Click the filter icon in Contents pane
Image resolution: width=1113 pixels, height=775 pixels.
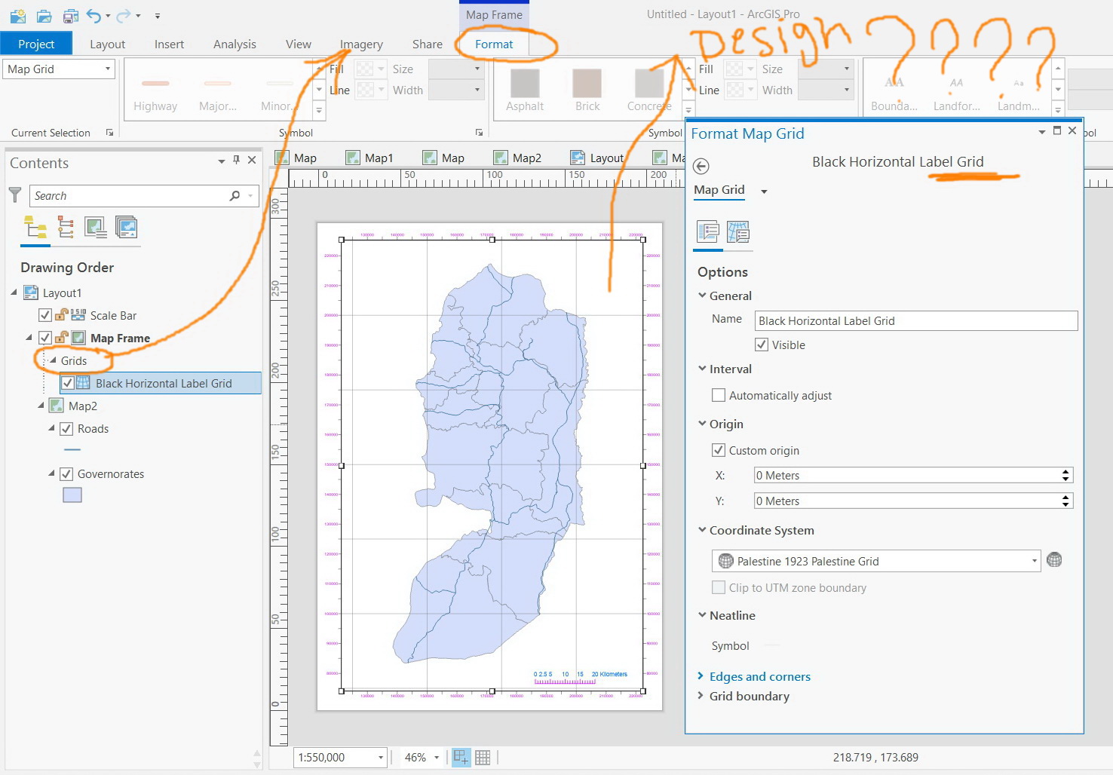(x=15, y=195)
